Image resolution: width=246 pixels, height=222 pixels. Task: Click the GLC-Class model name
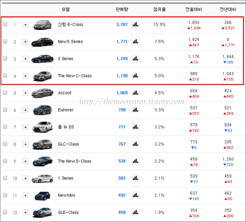pos(69,144)
